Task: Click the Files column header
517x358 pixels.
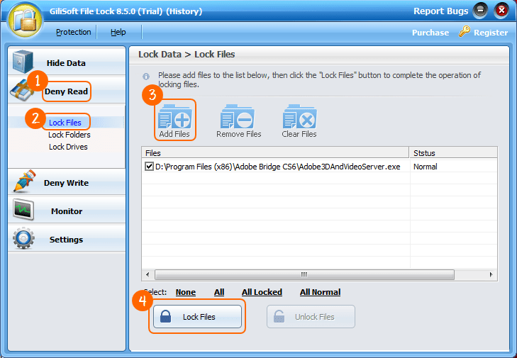Action: (x=275, y=153)
